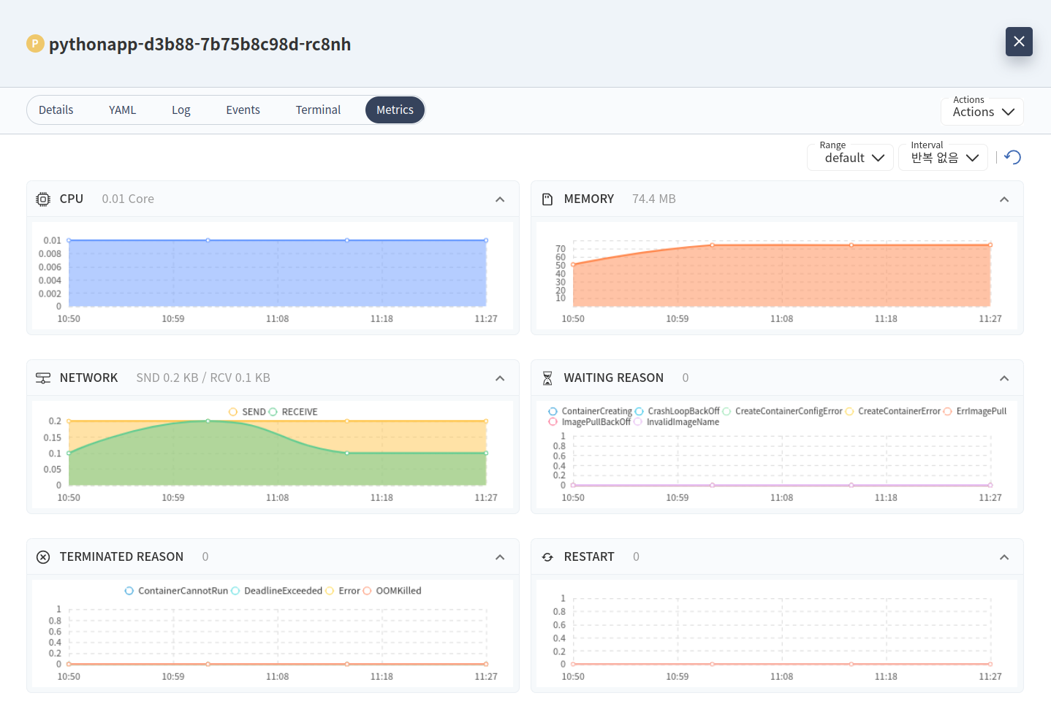Toggle CreateContainerError legend series

(893, 411)
